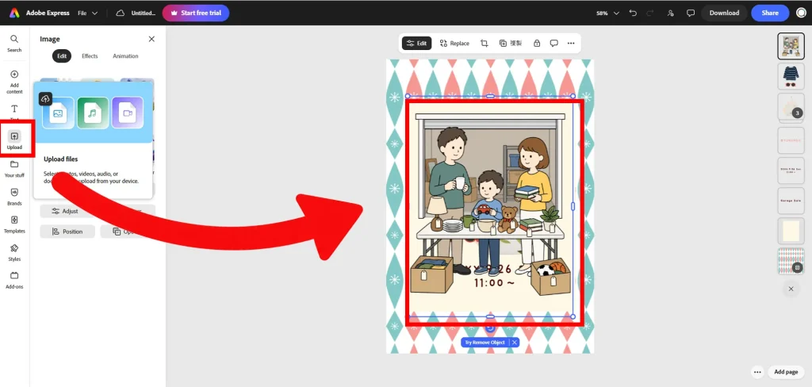Open more options in floating toolbar
Image resolution: width=812 pixels, height=387 pixels.
coord(571,43)
